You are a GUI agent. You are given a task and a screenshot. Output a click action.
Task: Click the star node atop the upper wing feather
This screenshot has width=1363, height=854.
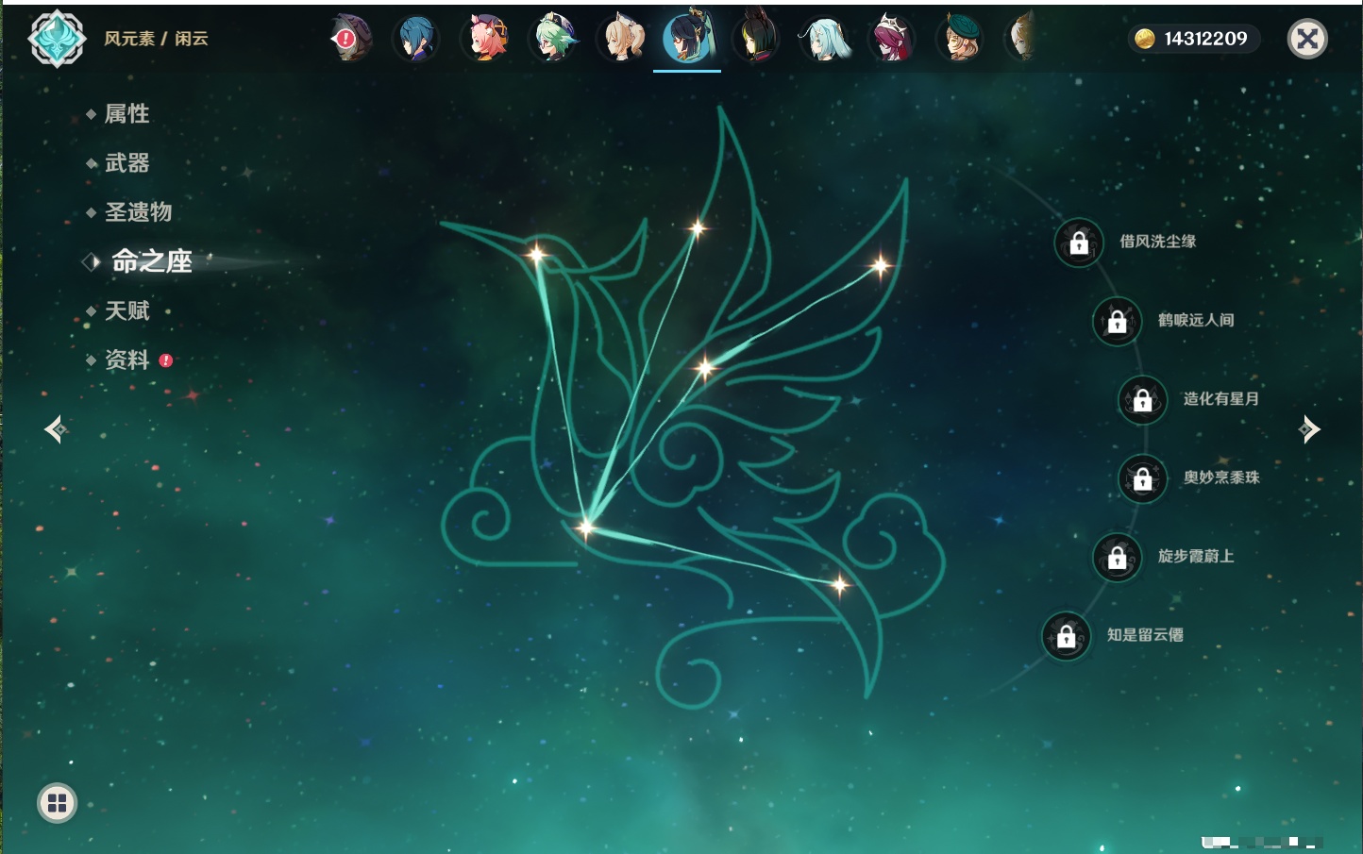pyautogui.click(x=698, y=227)
